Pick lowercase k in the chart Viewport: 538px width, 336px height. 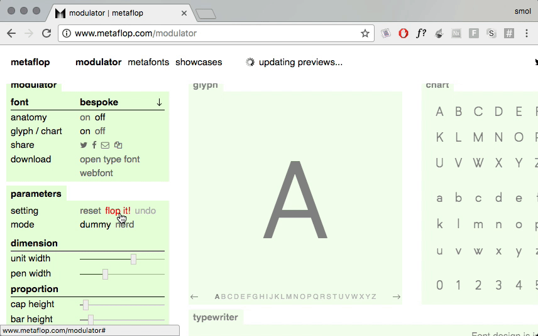click(439, 224)
